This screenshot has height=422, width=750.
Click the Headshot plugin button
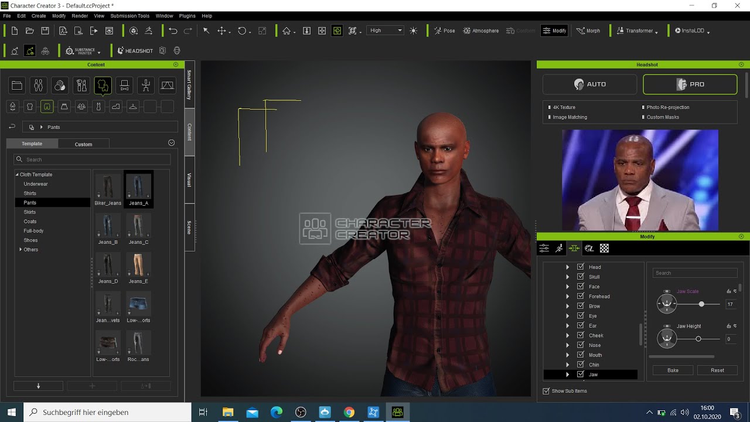point(135,51)
